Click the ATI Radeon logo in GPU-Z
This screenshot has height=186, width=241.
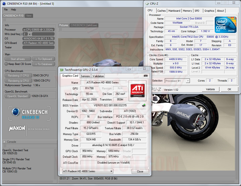[x=138, y=90]
